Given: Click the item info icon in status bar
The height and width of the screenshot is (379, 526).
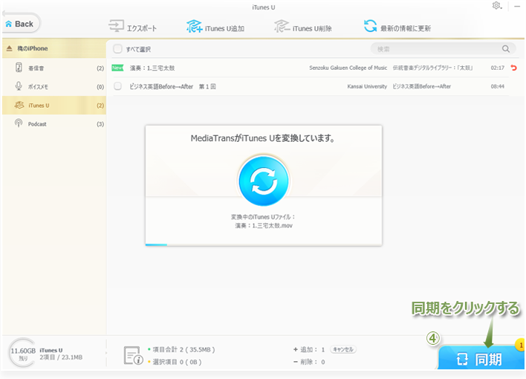Looking at the screenshot, I should [x=134, y=354].
